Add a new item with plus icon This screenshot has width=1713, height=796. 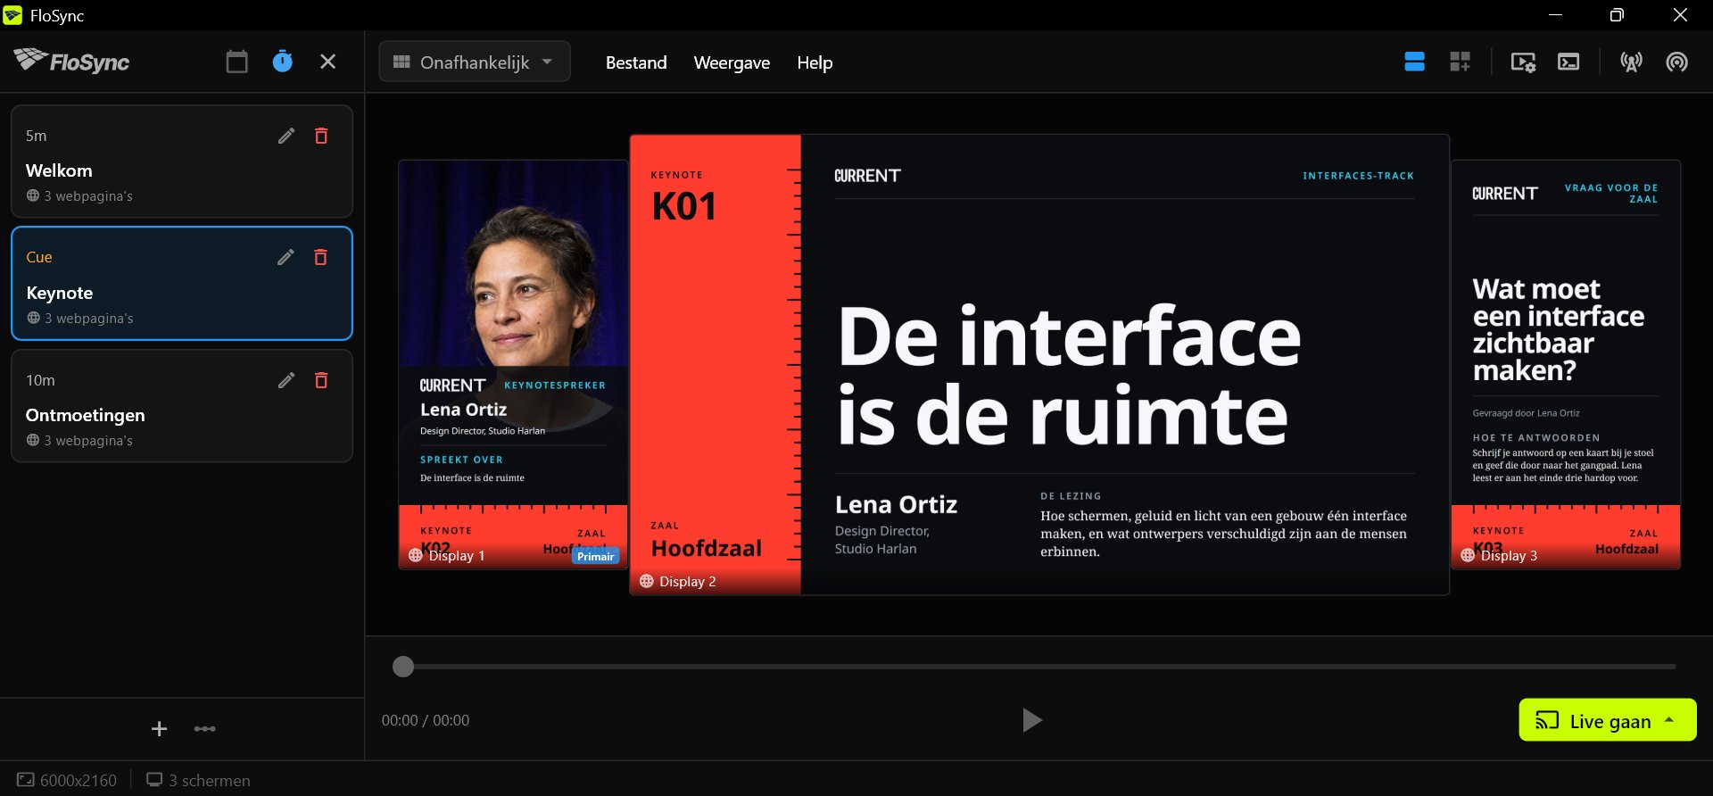point(159,729)
